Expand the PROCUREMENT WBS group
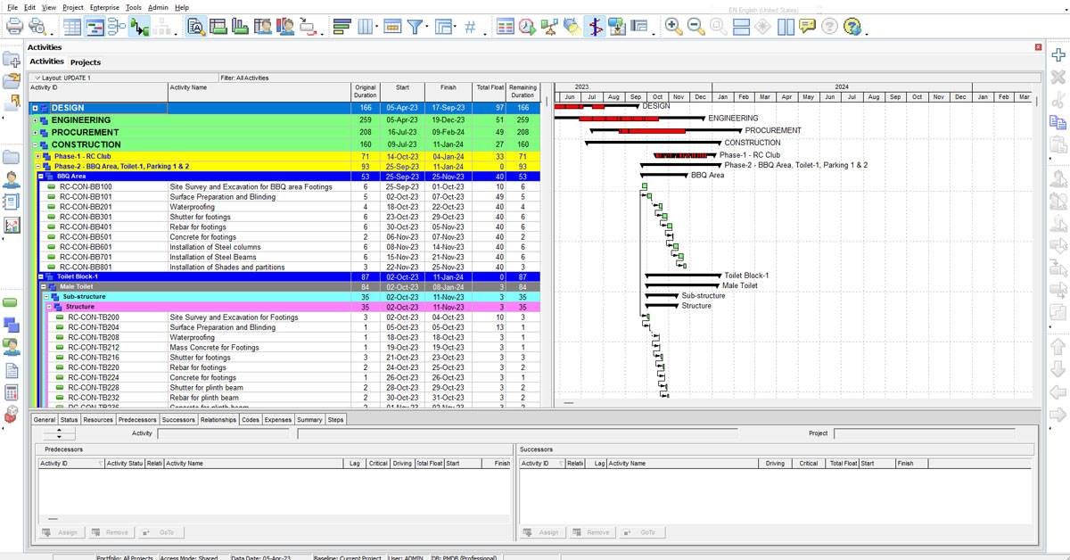This screenshot has height=560, width=1070. (x=36, y=133)
